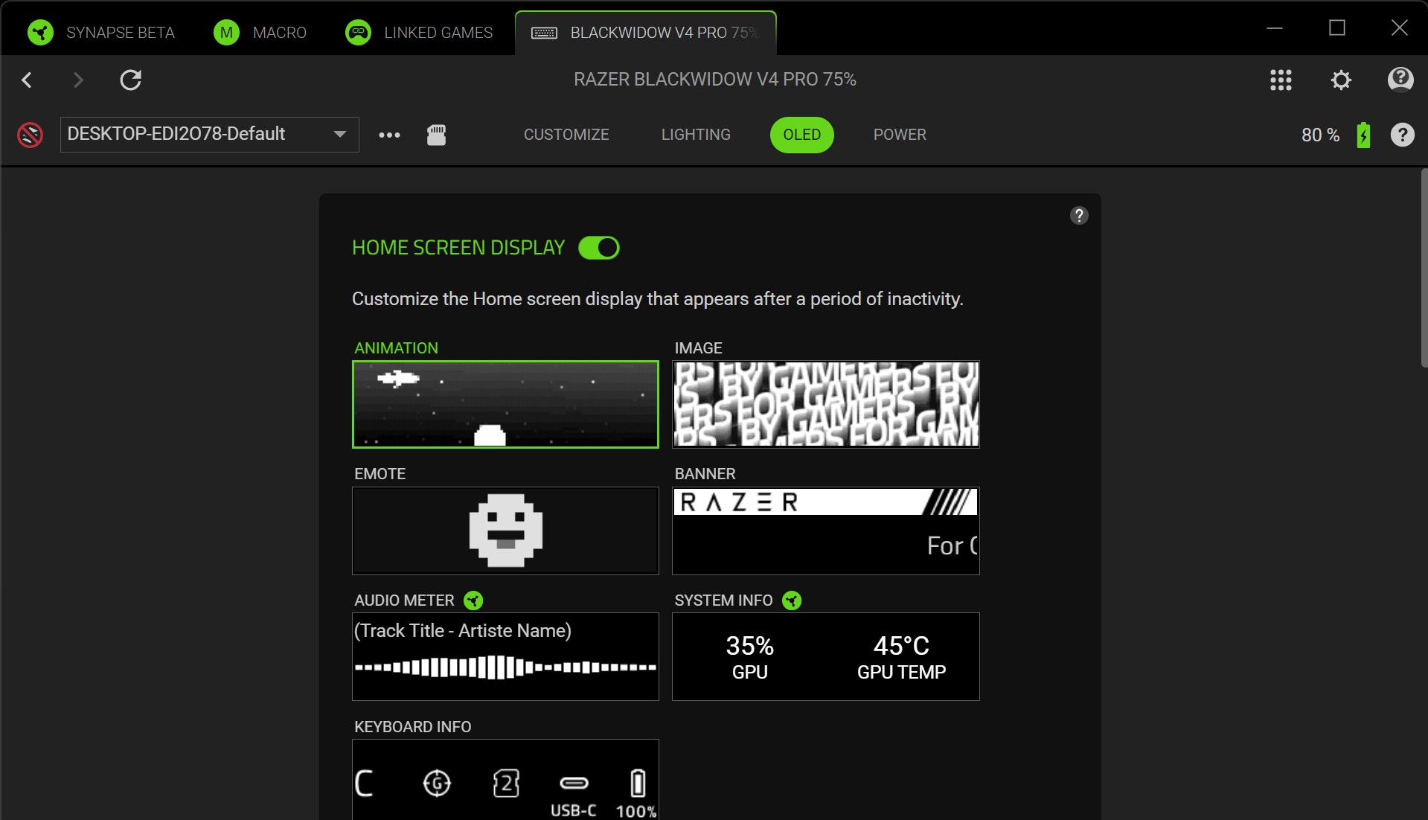Maximize the Synapse window
This screenshot has width=1428, height=820.
(x=1337, y=28)
